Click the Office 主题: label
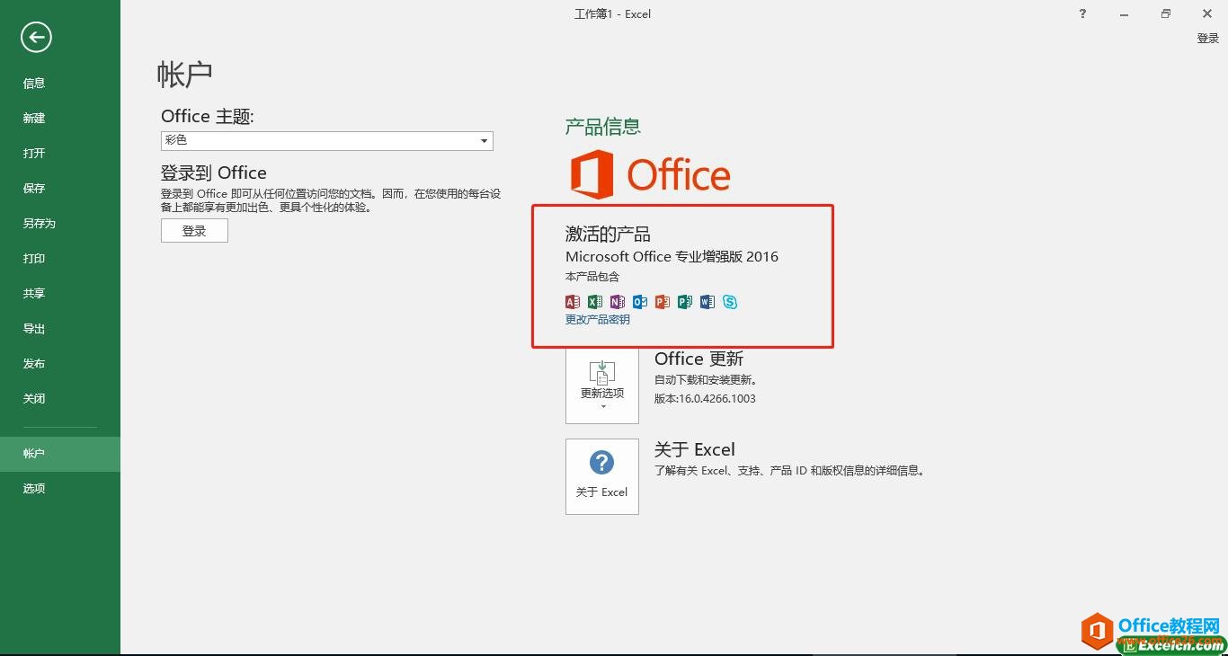 208,116
